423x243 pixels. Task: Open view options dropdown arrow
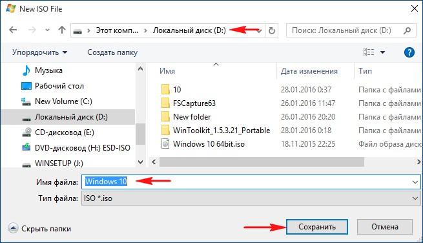382,52
